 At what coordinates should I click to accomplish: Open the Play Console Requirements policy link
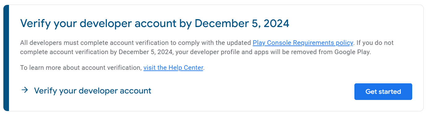pos(303,43)
